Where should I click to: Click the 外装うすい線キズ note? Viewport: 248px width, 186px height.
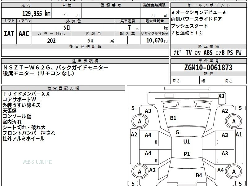[22, 105]
